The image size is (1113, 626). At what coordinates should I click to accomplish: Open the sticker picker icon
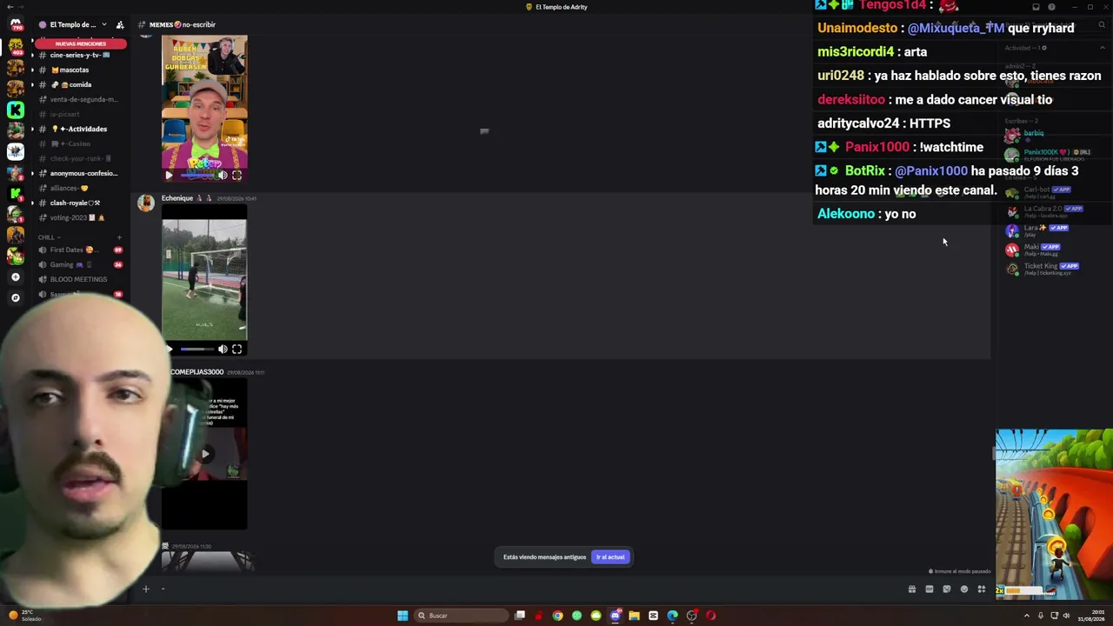point(946,589)
